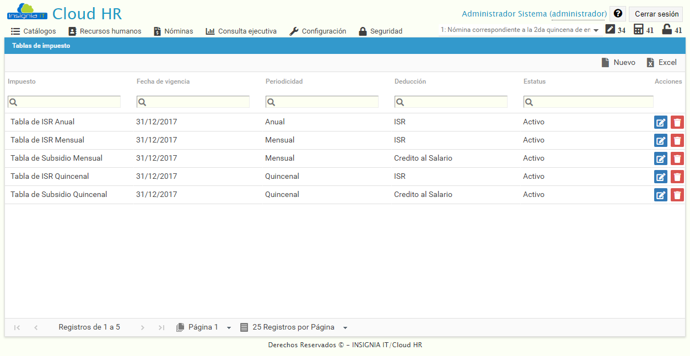The height and width of the screenshot is (356, 690).
Task: Export the table using the Excel button
Action: 662,62
